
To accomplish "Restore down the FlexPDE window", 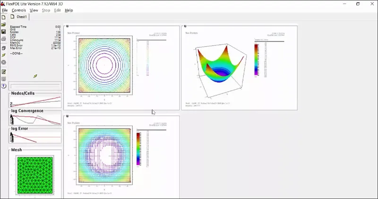I will pyautogui.click(x=358, y=4).
